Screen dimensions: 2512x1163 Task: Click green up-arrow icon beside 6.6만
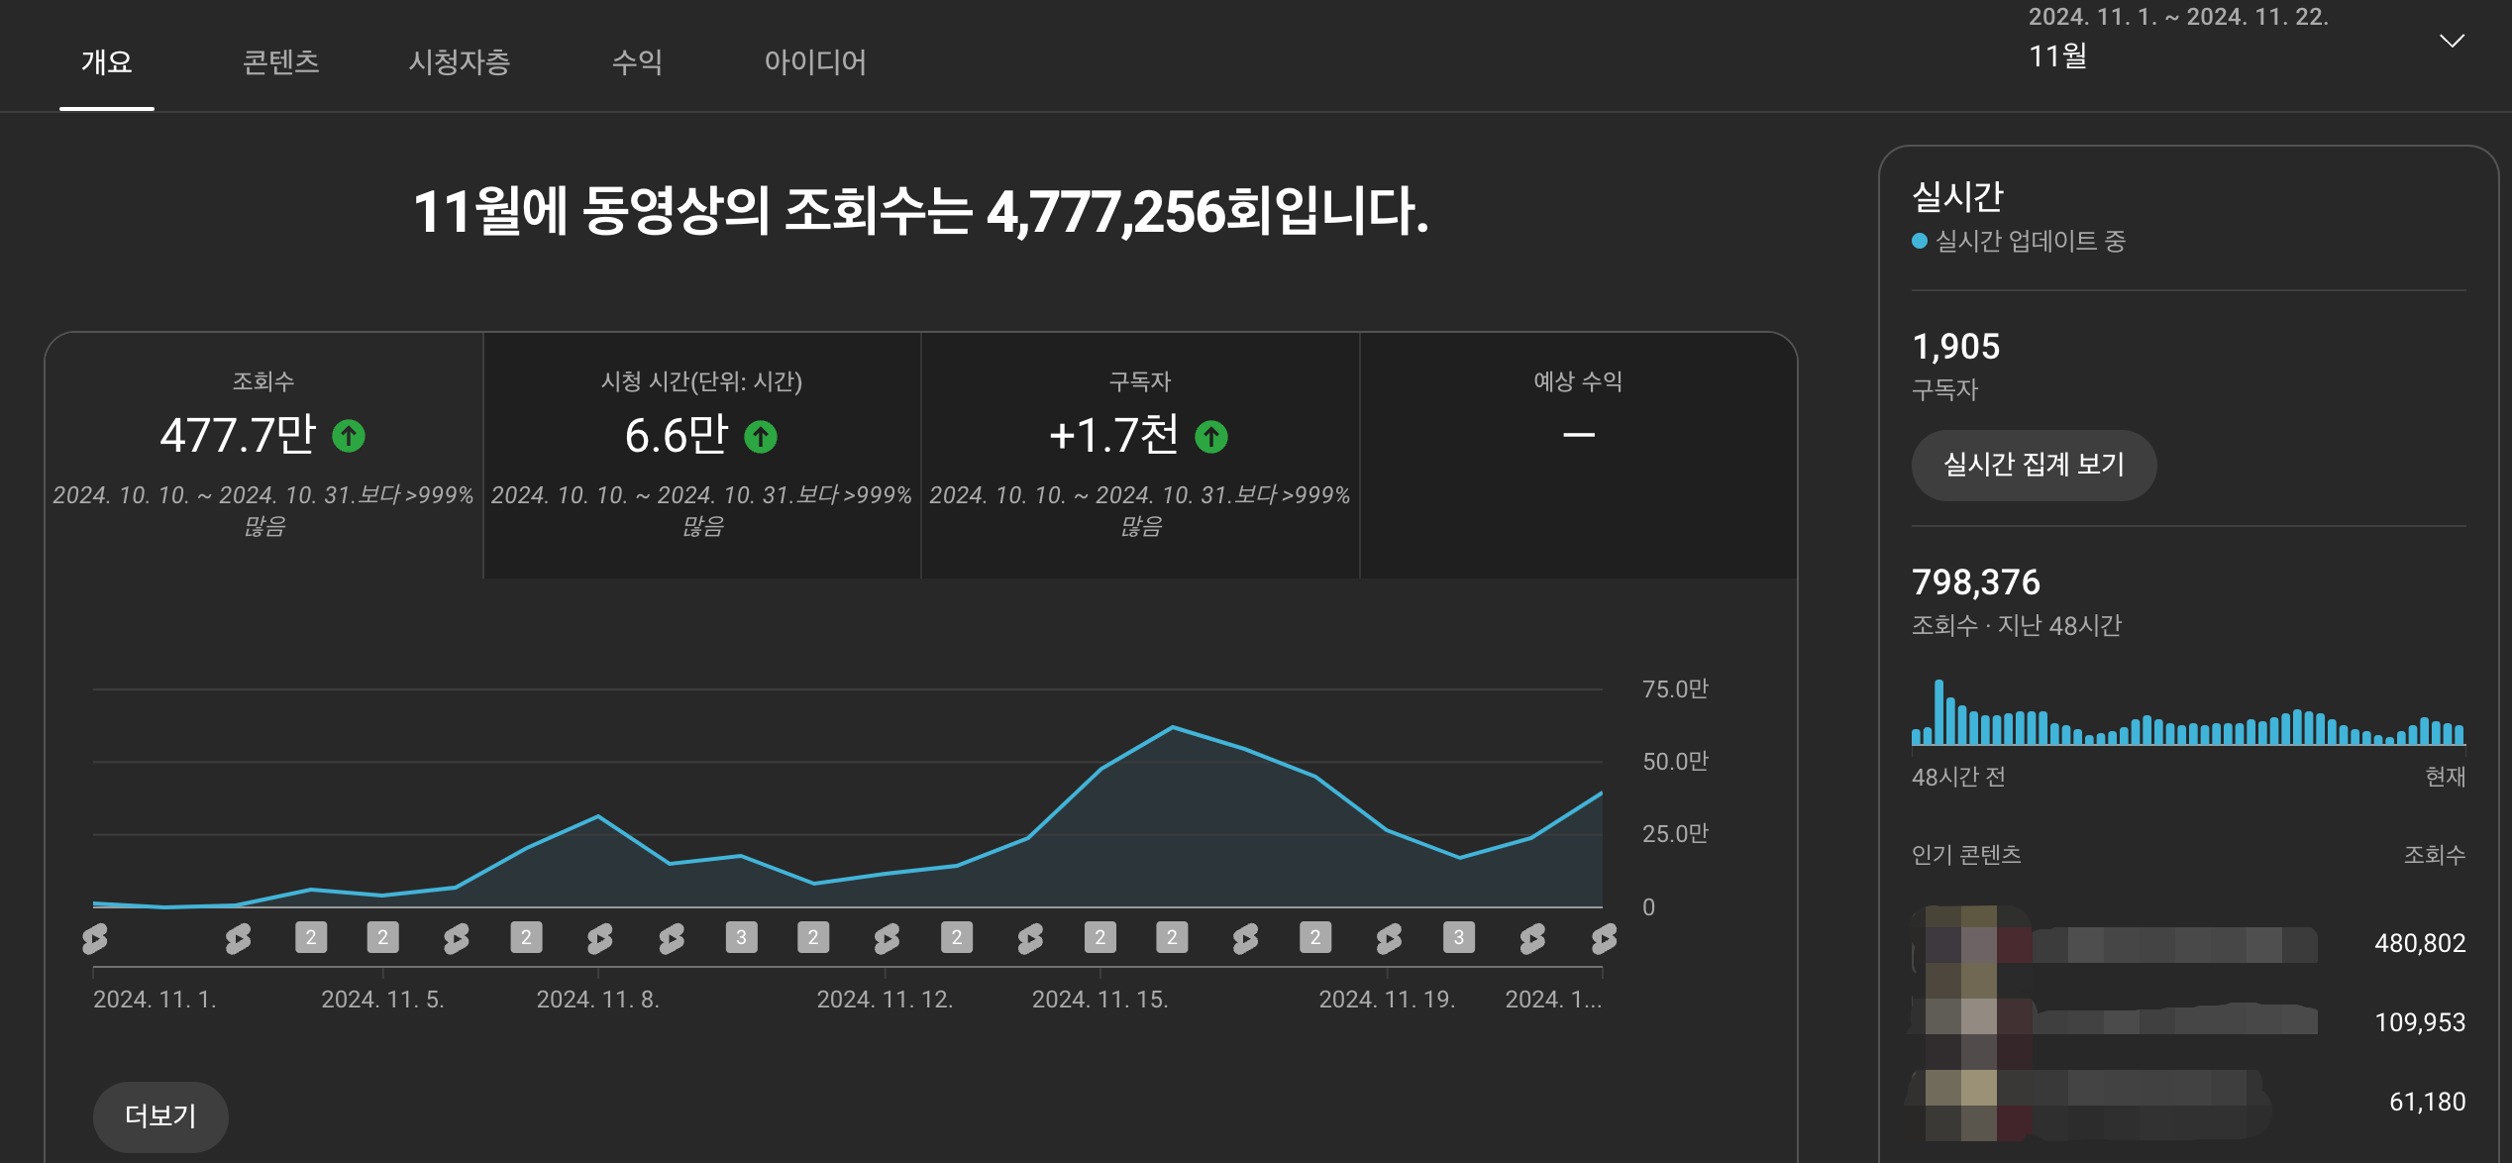click(x=761, y=436)
